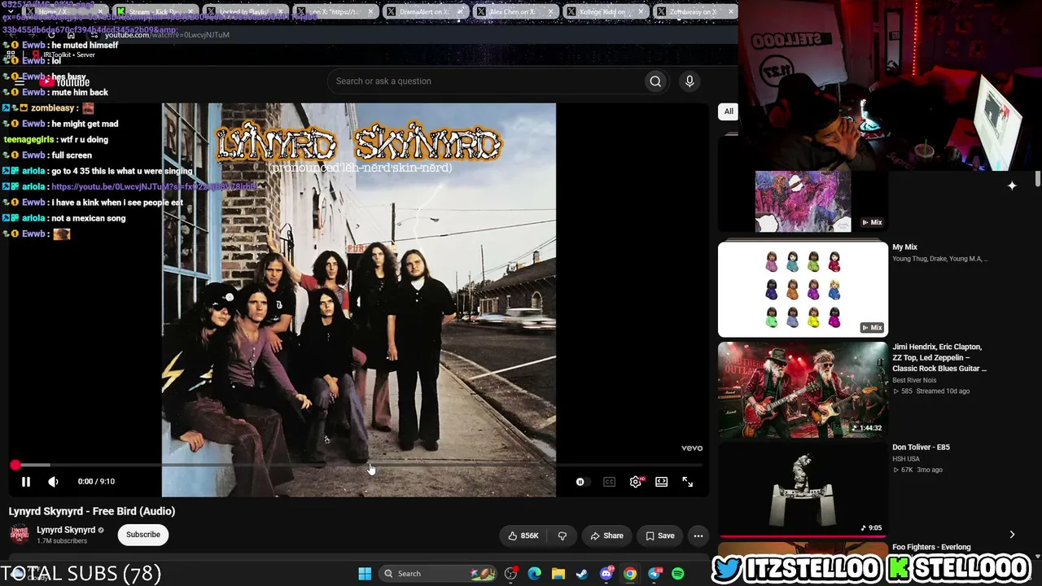Save the video to a playlist
The image size is (1042, 586).
click(x=660, y=536)
